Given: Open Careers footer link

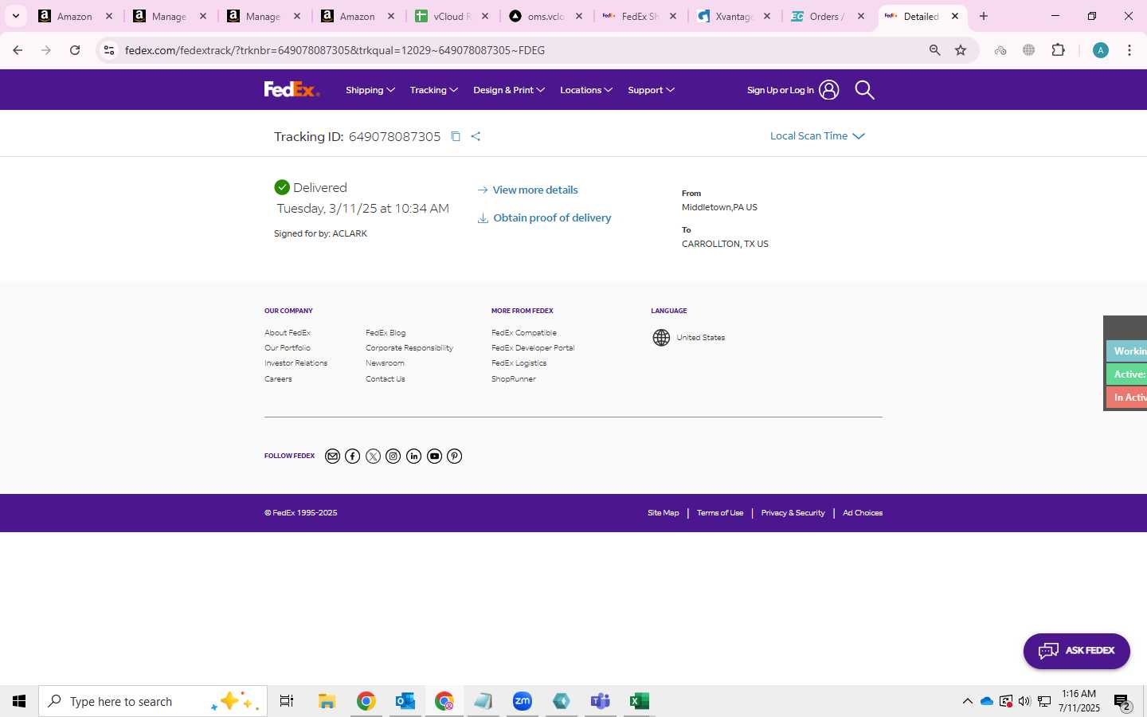Looking at the screenshot, I should pyautogui.click(x=278, y=379).
